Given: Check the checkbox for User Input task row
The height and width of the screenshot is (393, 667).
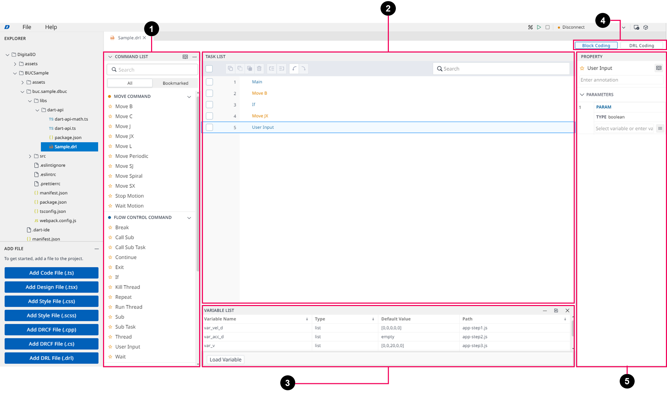Looking at the screenshot, I should 210,127.
